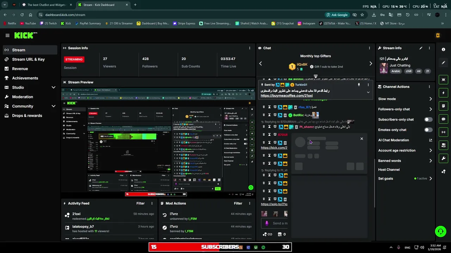Show hidden system tray icons

[x=391, y=247]
